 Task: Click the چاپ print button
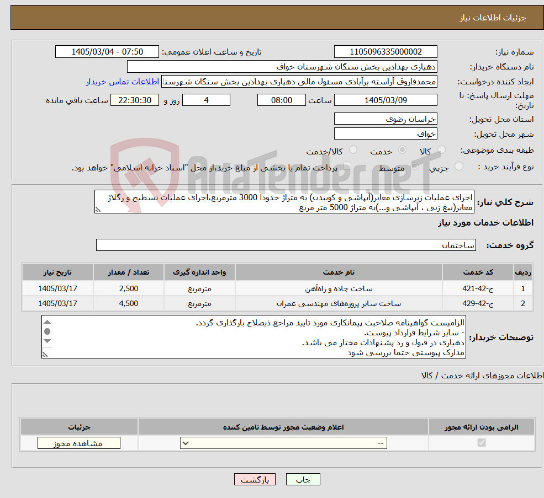tap(303, 479)
